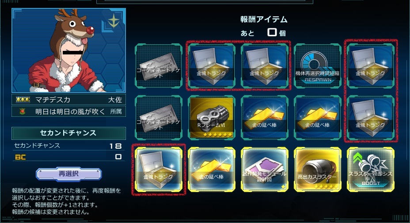Choose the 金塊トランク above the BOOST tile
The width and height of the screenshot is (410, 223).
pyautogui.click(x=370, y=118)
